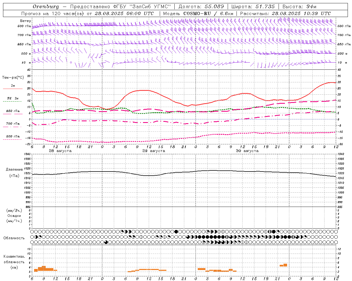
Task: Click the 'Широта: 51.735' latitude value
Action: point(253,7)
